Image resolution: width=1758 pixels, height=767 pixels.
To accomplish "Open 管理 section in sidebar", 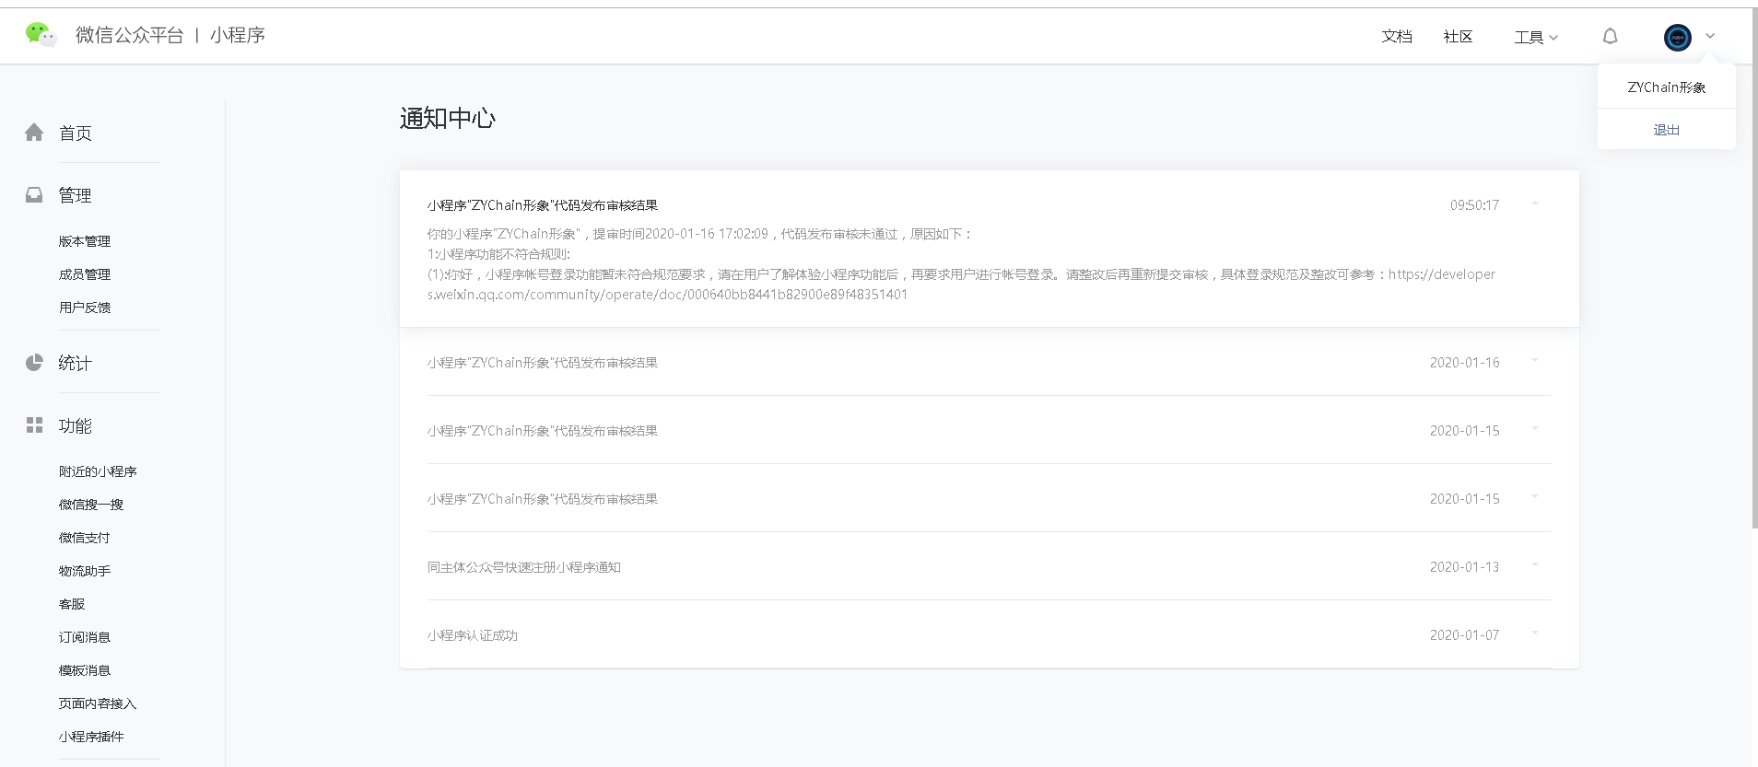I will (x=76, y=196).
